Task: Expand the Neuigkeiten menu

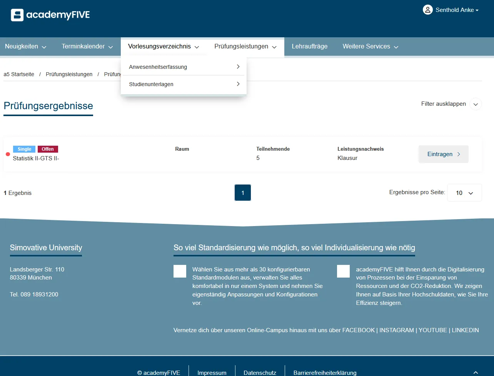Action: coord(25,47)
